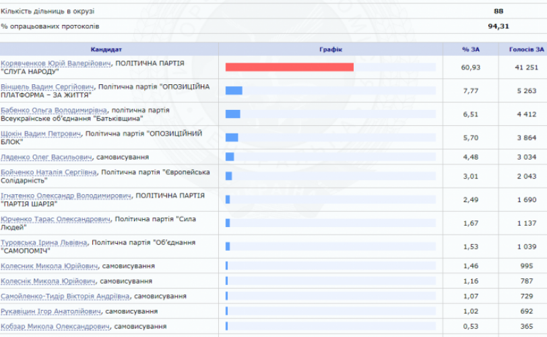
Task: Open candidate Колеснік Микола Юрійович link
Action: [x=48, y=281]
